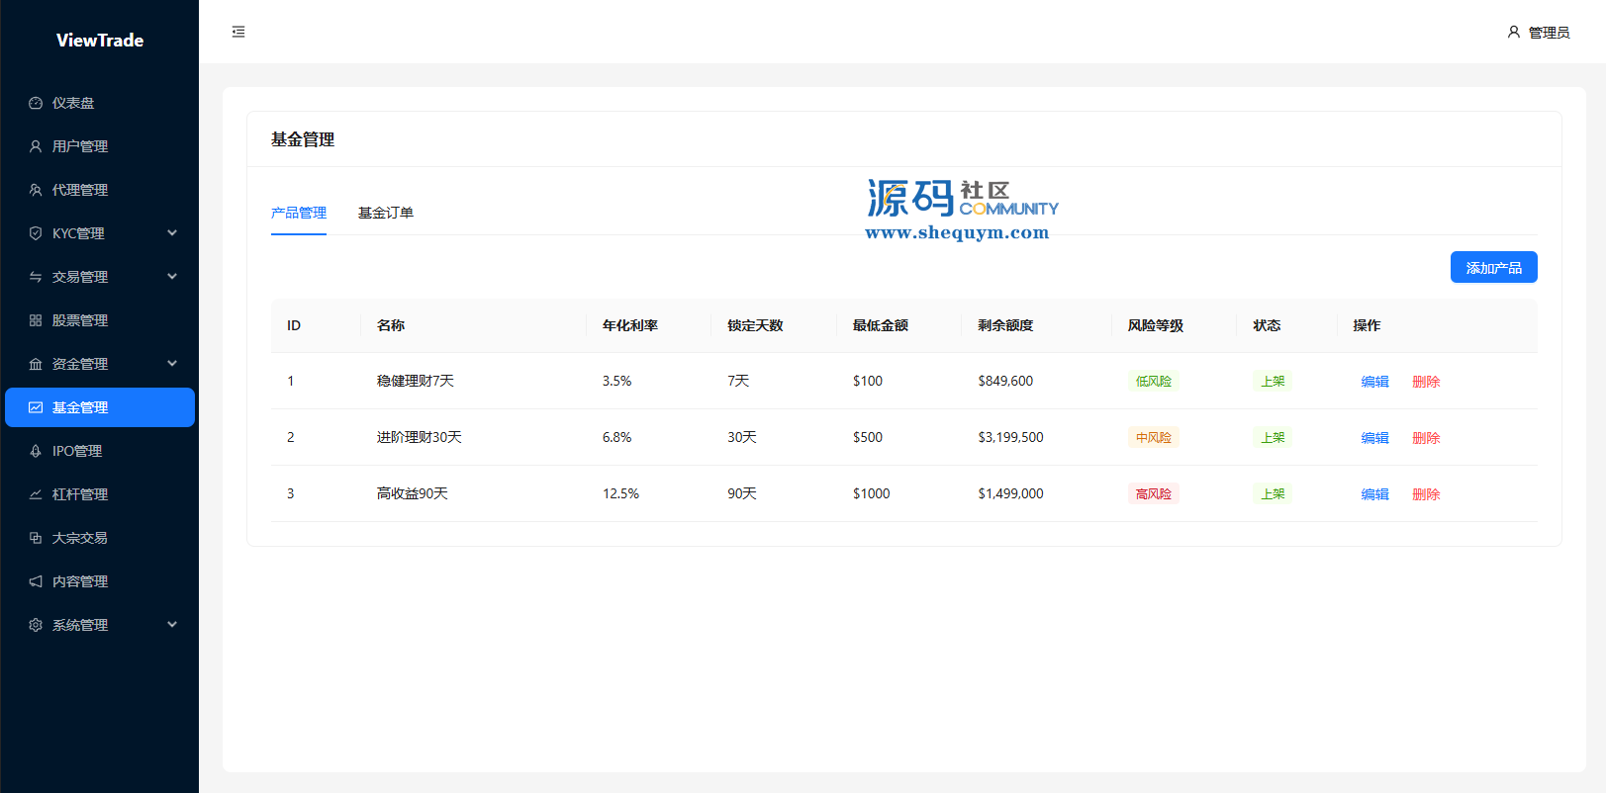This screenshot has height=793, width=1606.
Task: Delete the 稳健理财7天 product
Action: [x=1426, y=382]
